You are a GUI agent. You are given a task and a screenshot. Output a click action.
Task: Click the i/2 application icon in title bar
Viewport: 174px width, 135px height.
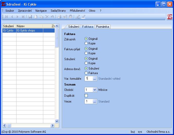click(4, 4)
